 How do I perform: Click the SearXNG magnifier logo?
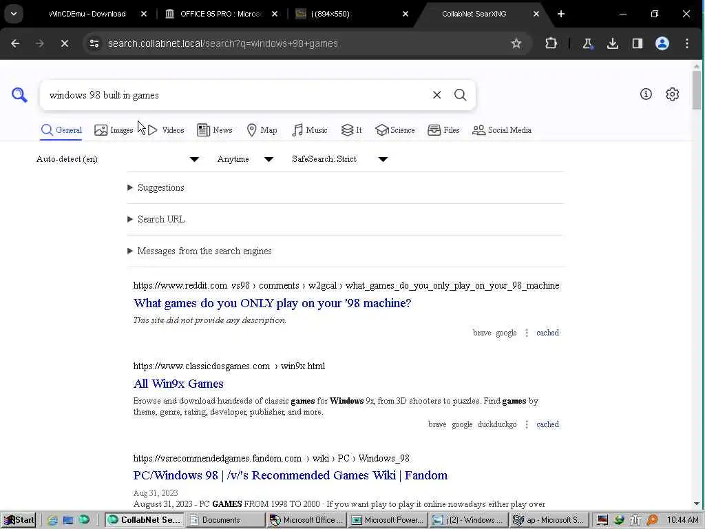tap(19, 95)
